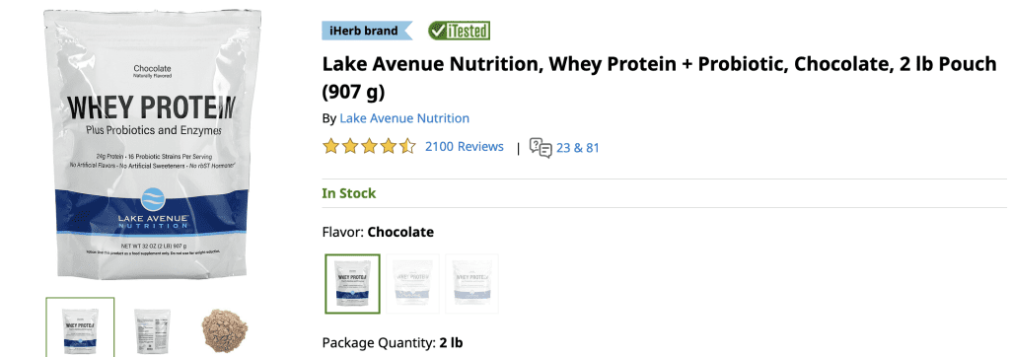View the chocolate powder pile thumbnail
Screen dimensions: 1010x357
(225, 328)
